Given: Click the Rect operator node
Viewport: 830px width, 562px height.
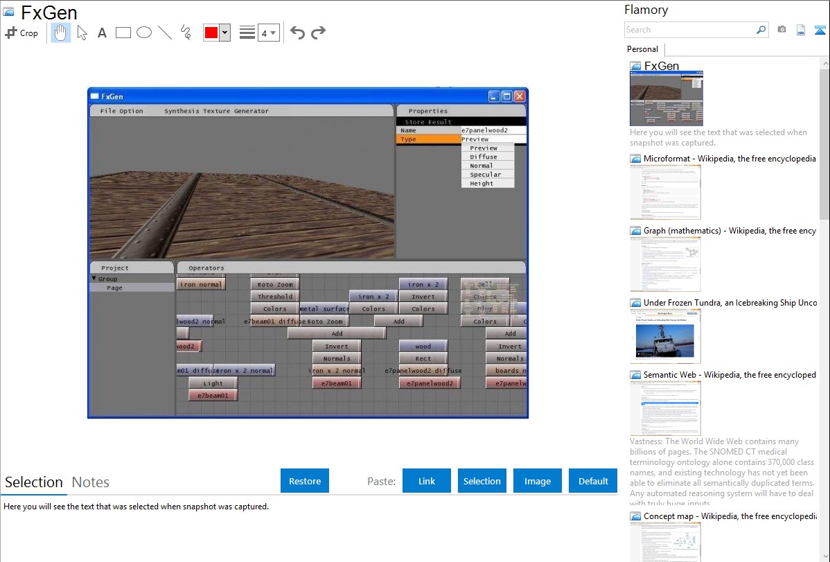Looking at the screenshot, I should tap(423, 358).
